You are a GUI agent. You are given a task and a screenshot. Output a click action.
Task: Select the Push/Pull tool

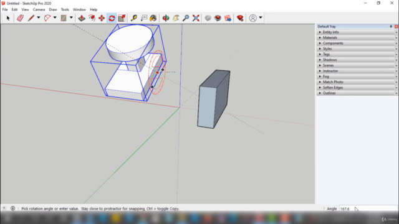pyautogui.click(x=82, y=18)
